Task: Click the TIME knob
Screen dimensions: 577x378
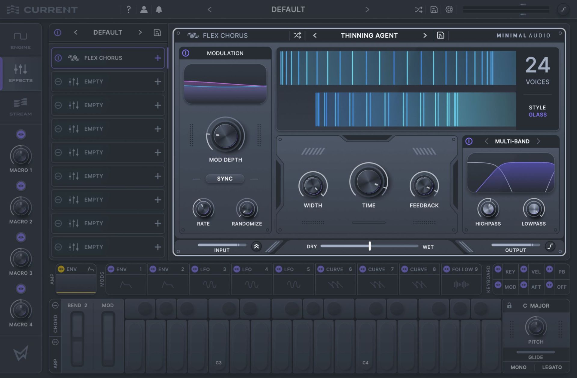Action: pyautogui.click(x=369, y=181)
